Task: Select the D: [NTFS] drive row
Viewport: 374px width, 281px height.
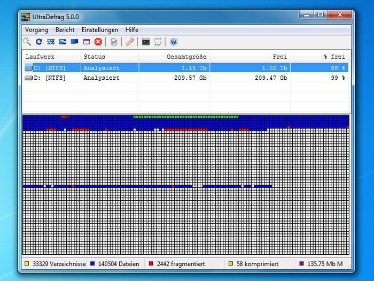Action: [x=185, y=78]
